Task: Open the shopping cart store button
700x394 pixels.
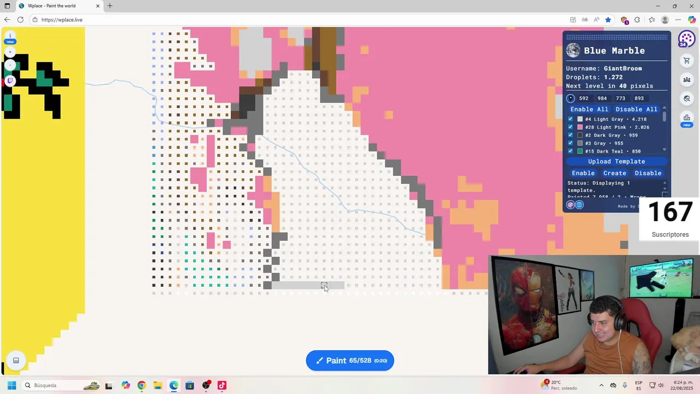Action: coord(687,61)
